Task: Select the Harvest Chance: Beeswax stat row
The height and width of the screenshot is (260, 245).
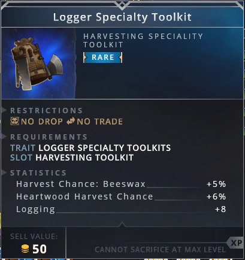Action: [x=121, y=184]
